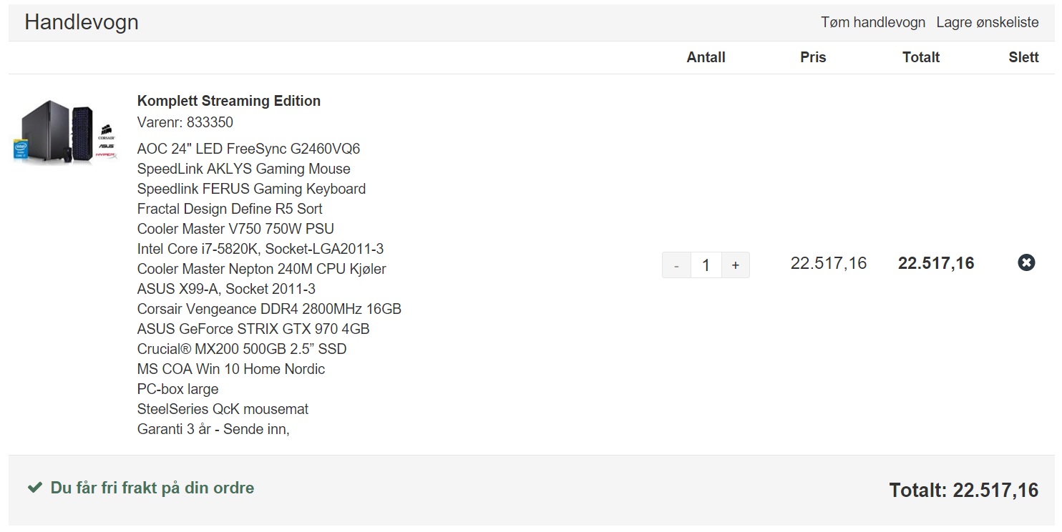Click AOC 24" LED FreeSync G2460VQ6 line
Screen dimensions: 1062x532
(248, 149)
